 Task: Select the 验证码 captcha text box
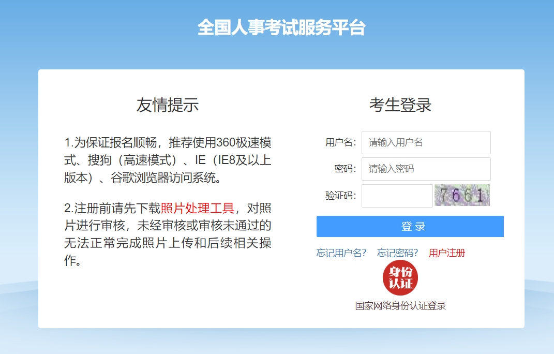(x=397, y=196)
